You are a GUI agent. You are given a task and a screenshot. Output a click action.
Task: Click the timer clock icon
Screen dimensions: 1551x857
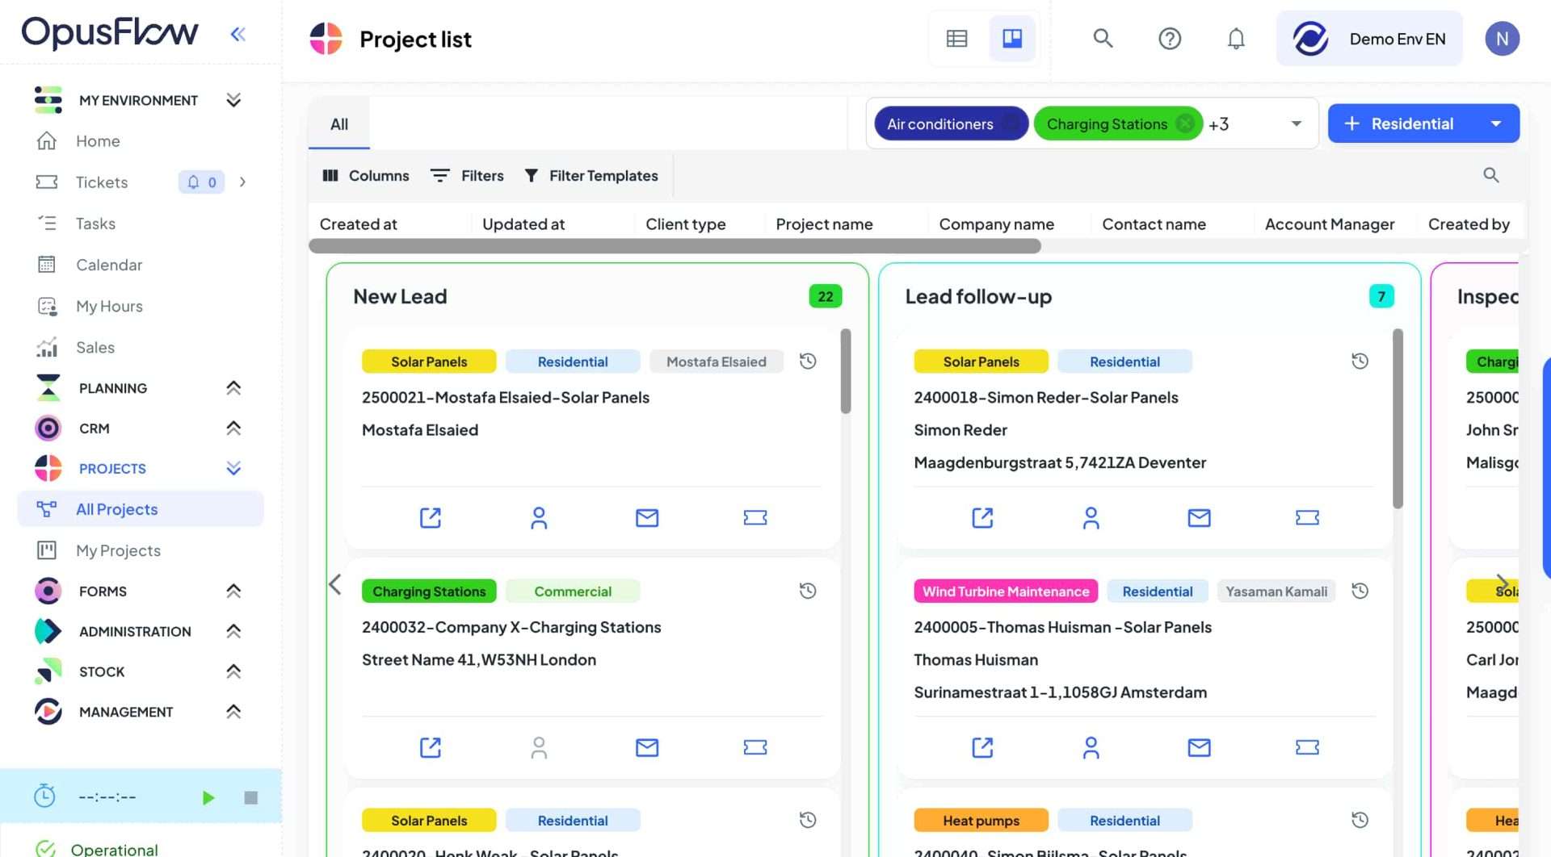pos(44,796)
